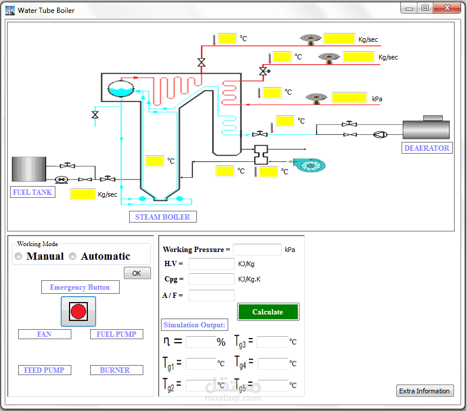Click the air inlet thermometer icon near blower

(255, 172)
